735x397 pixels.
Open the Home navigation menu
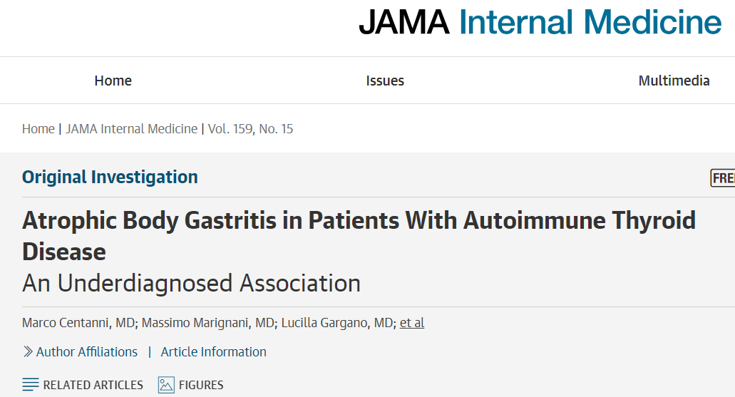[x=113, y=81]
